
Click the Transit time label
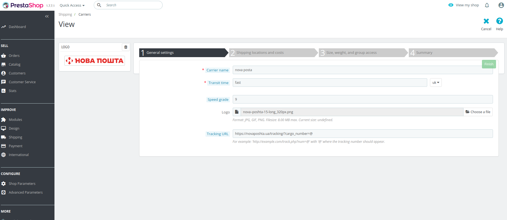coord(218,83)
